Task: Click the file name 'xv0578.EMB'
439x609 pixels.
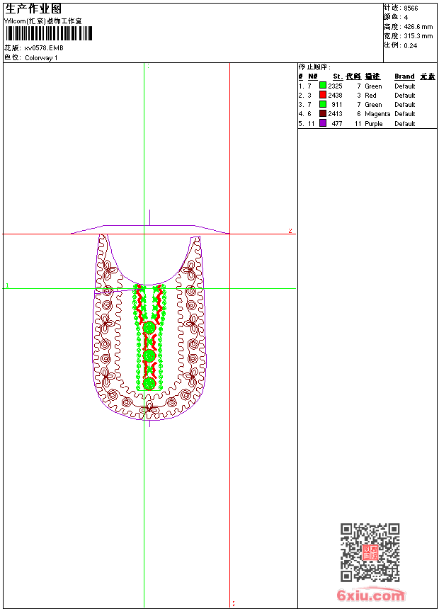Action: click(x=44, y=48)
